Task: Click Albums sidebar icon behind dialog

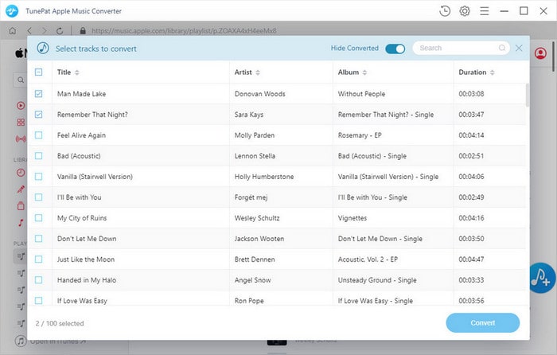Action: (21, 205)
